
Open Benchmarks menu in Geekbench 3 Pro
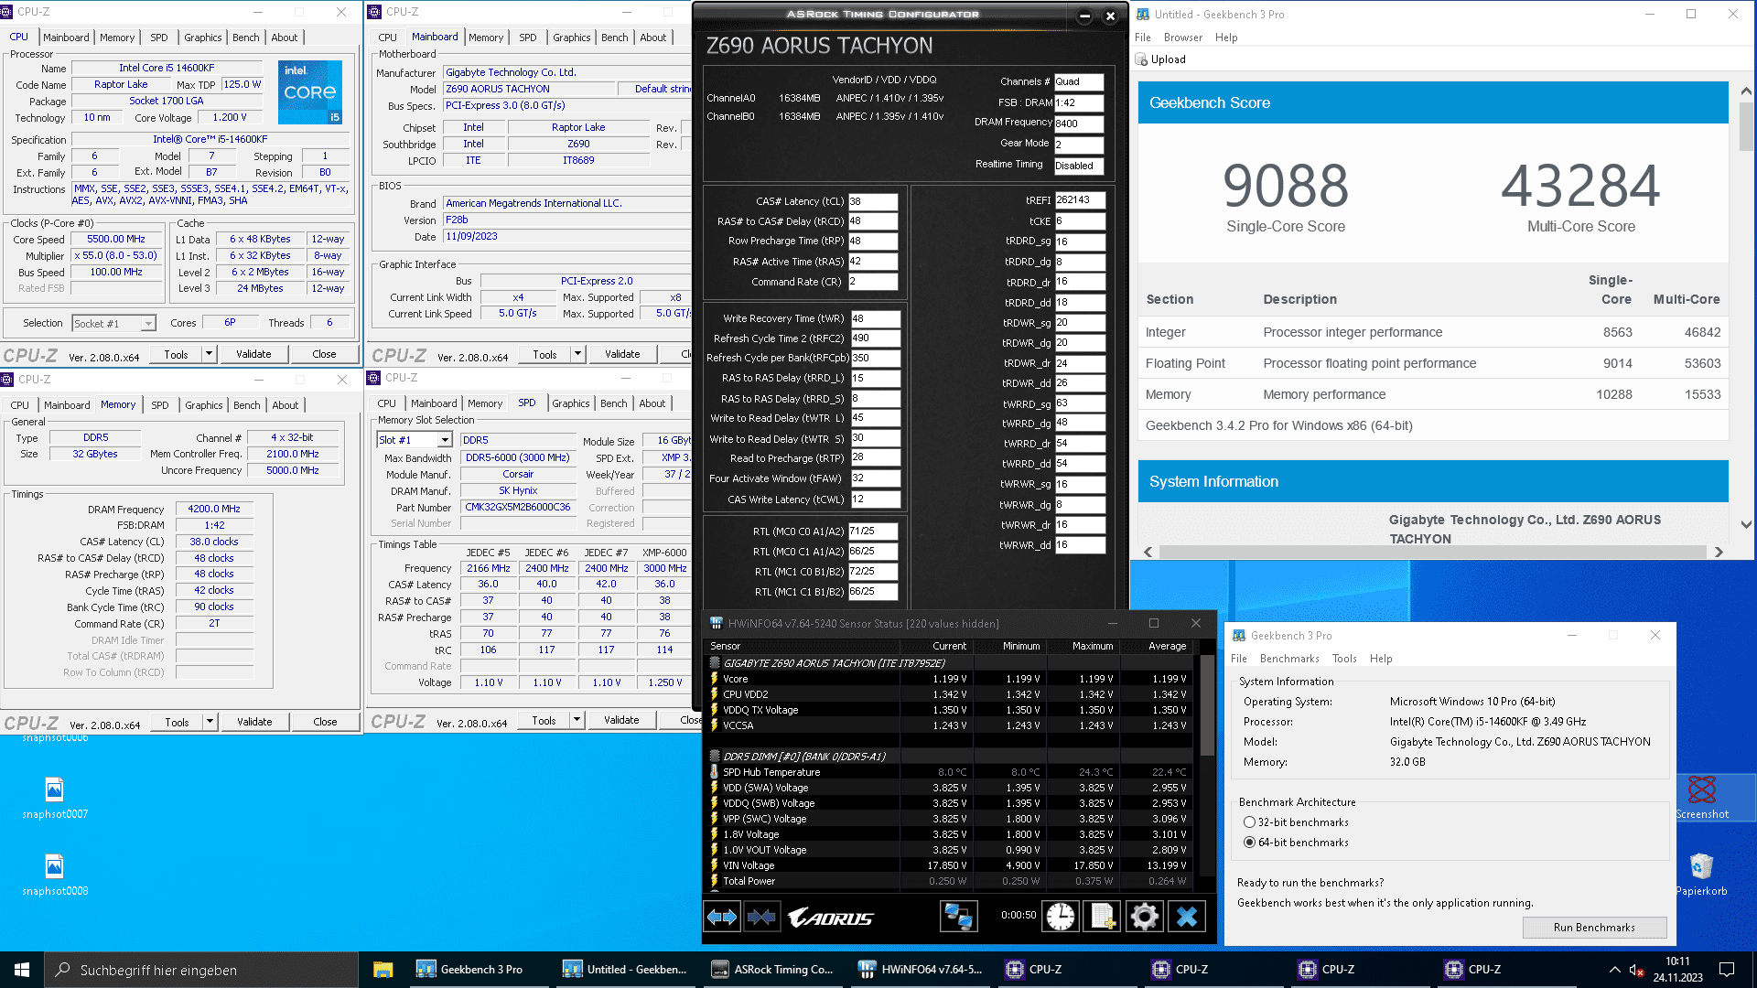pos(1288,659)
